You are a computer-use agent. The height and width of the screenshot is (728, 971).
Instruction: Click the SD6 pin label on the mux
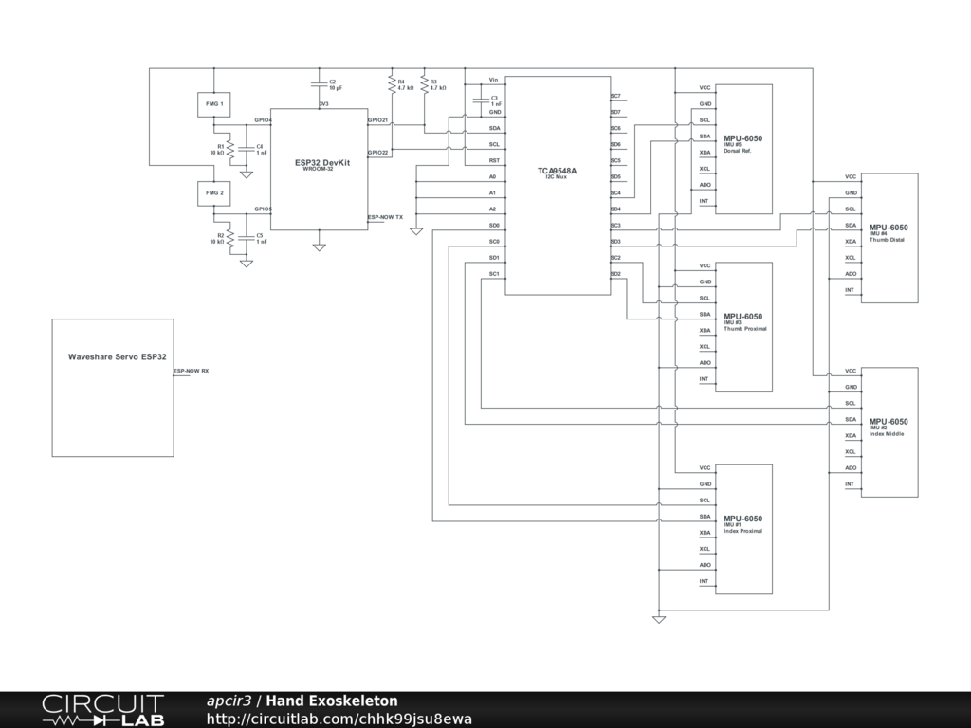(x=615, y=144)
